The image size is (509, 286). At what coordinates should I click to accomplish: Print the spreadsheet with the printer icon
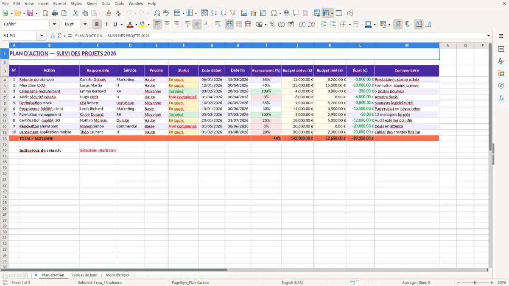[55, 13]
